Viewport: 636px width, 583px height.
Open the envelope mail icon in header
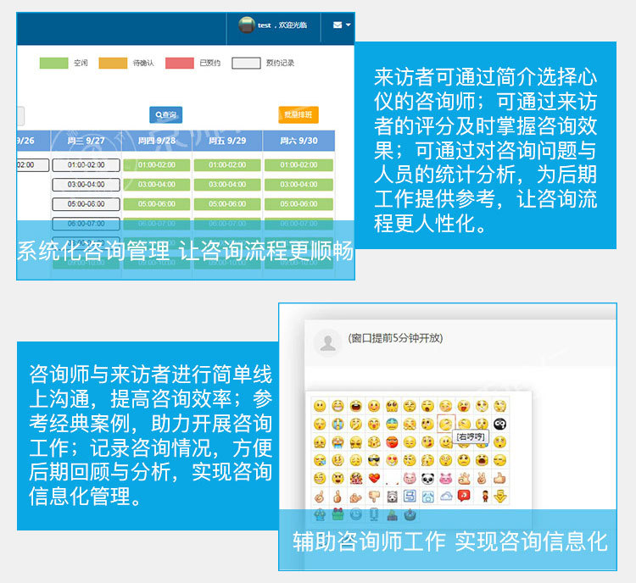[x=337, y=25]
